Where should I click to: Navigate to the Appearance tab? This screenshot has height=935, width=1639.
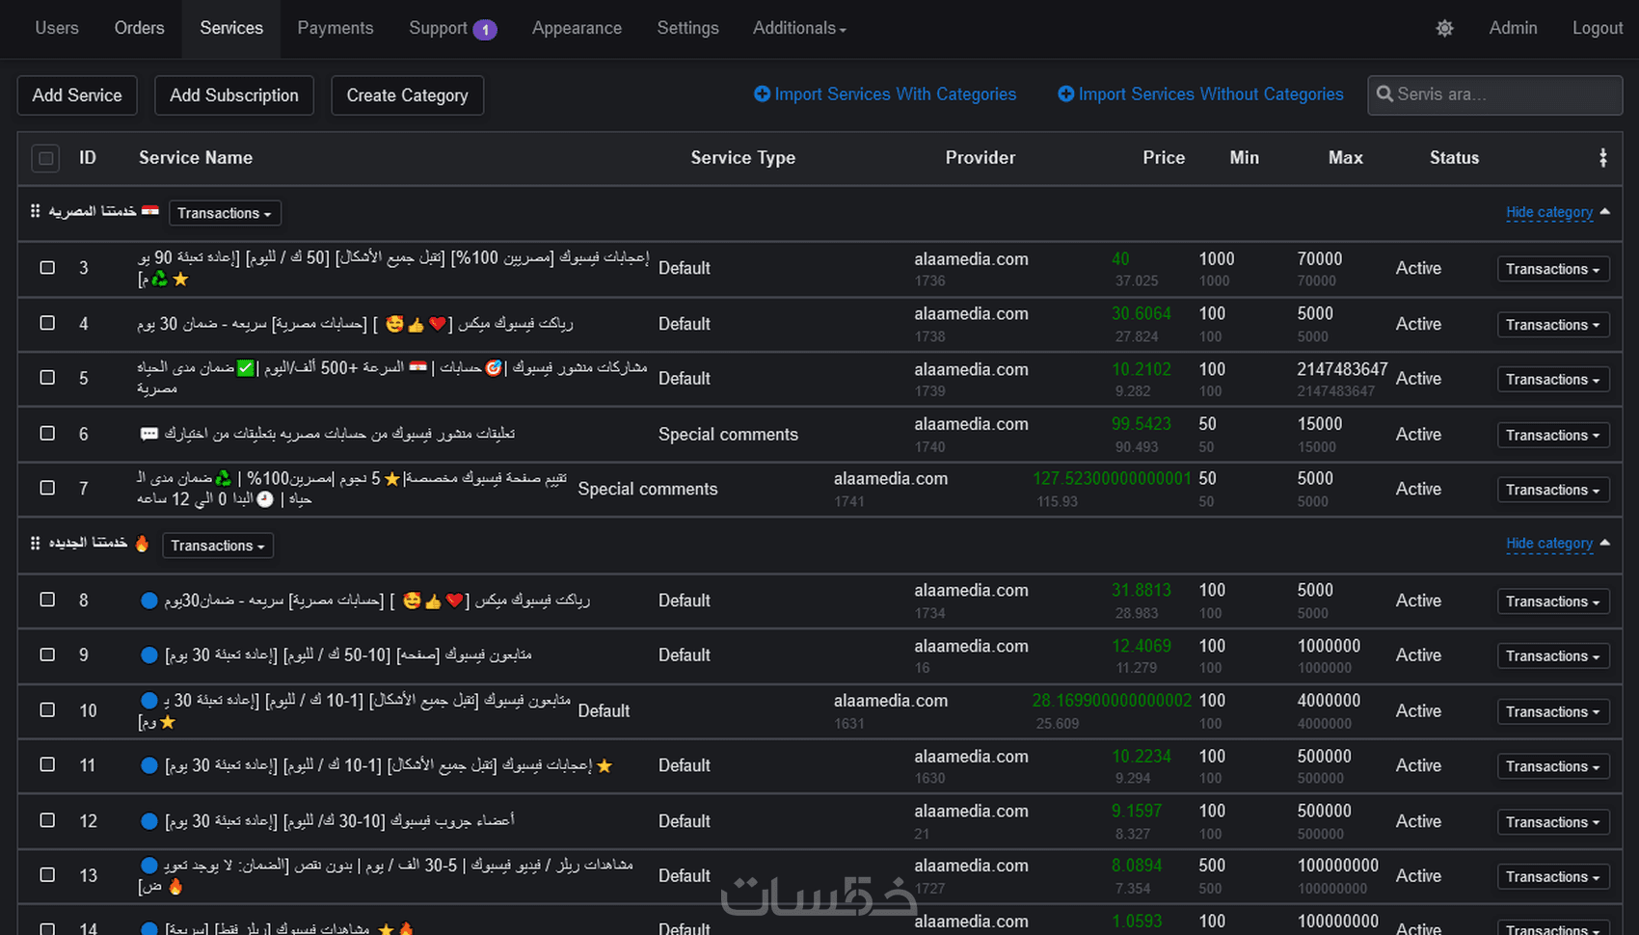pos(577,29)
